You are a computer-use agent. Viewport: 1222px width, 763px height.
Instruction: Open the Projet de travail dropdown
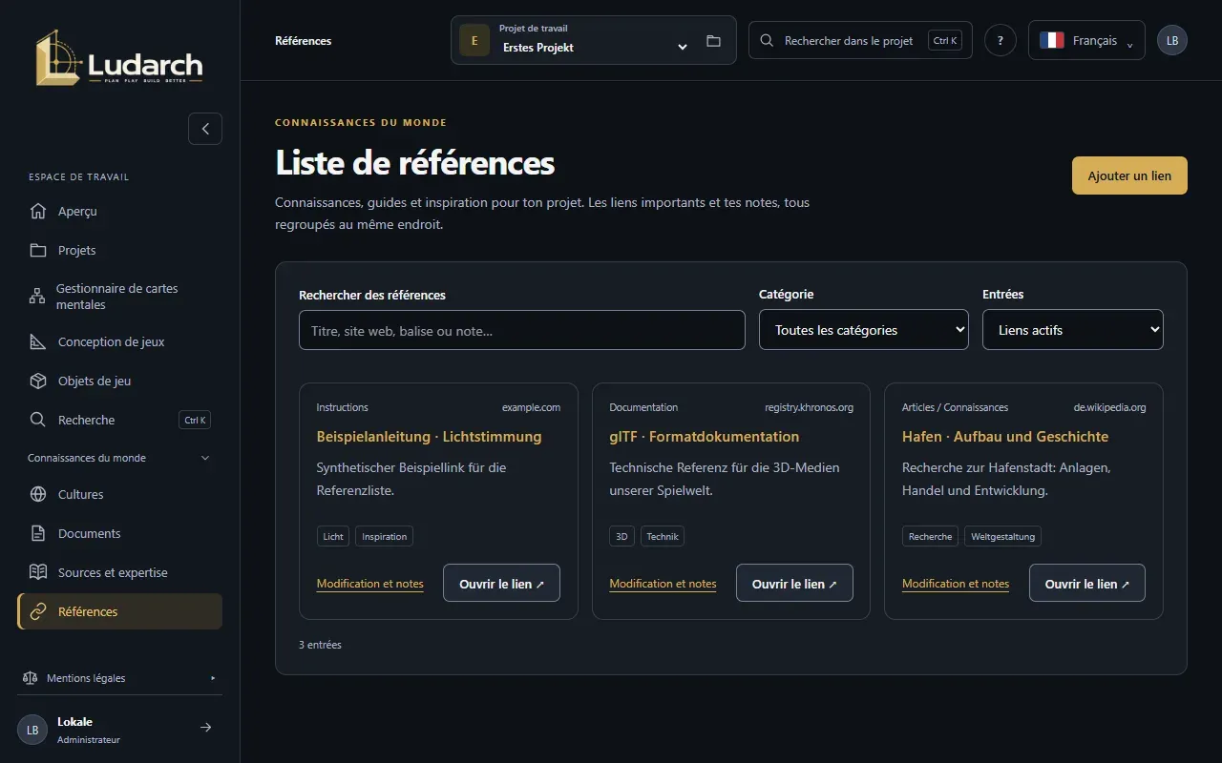[x=594, y=40]
